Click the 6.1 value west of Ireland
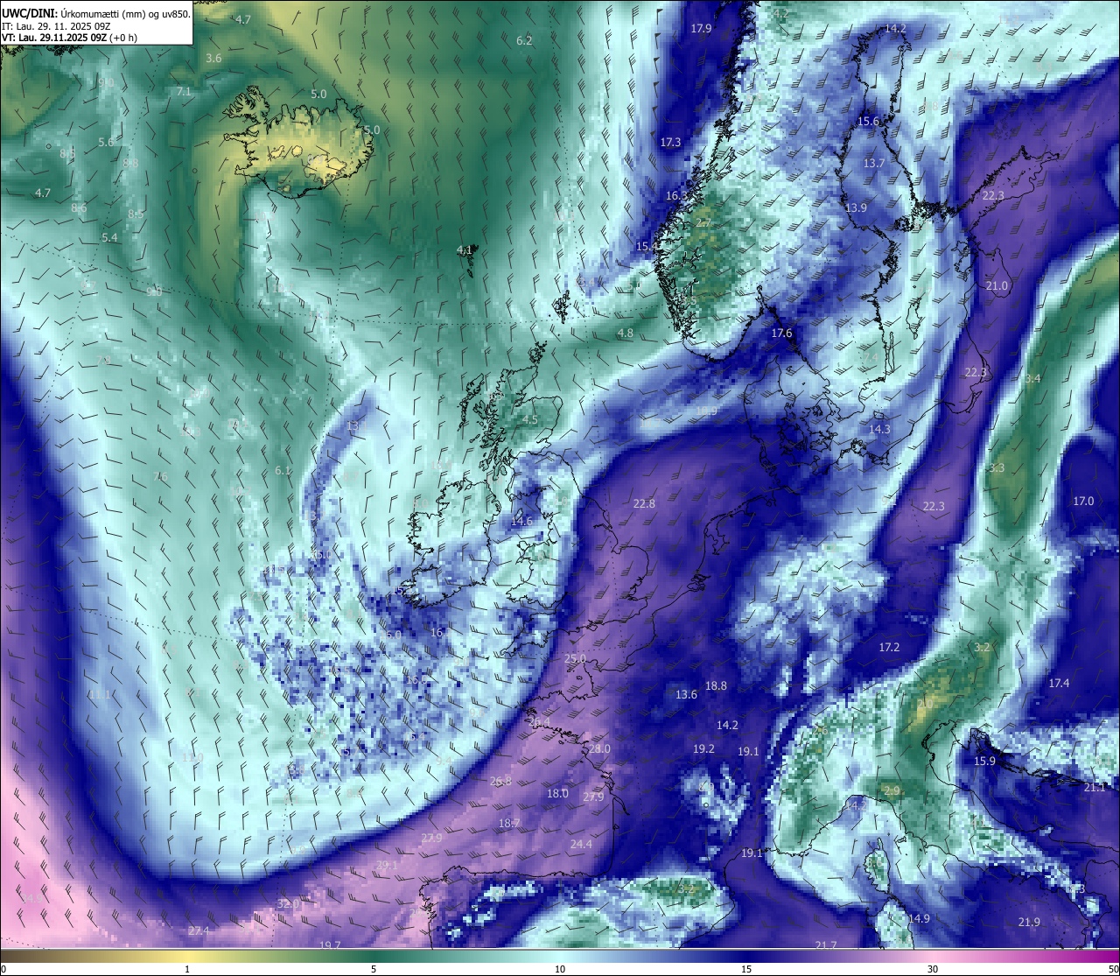Screen dimensions: 1120x976 283,471
